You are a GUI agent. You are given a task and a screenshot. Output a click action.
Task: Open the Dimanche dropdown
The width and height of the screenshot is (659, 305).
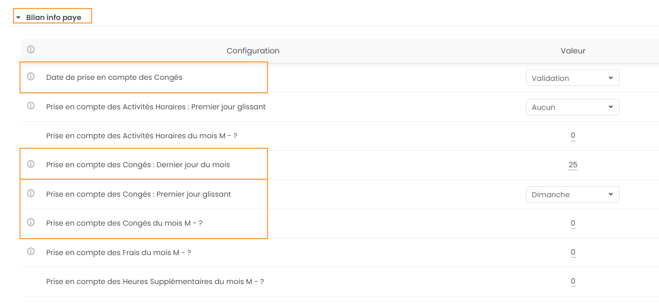click(572, 195)
